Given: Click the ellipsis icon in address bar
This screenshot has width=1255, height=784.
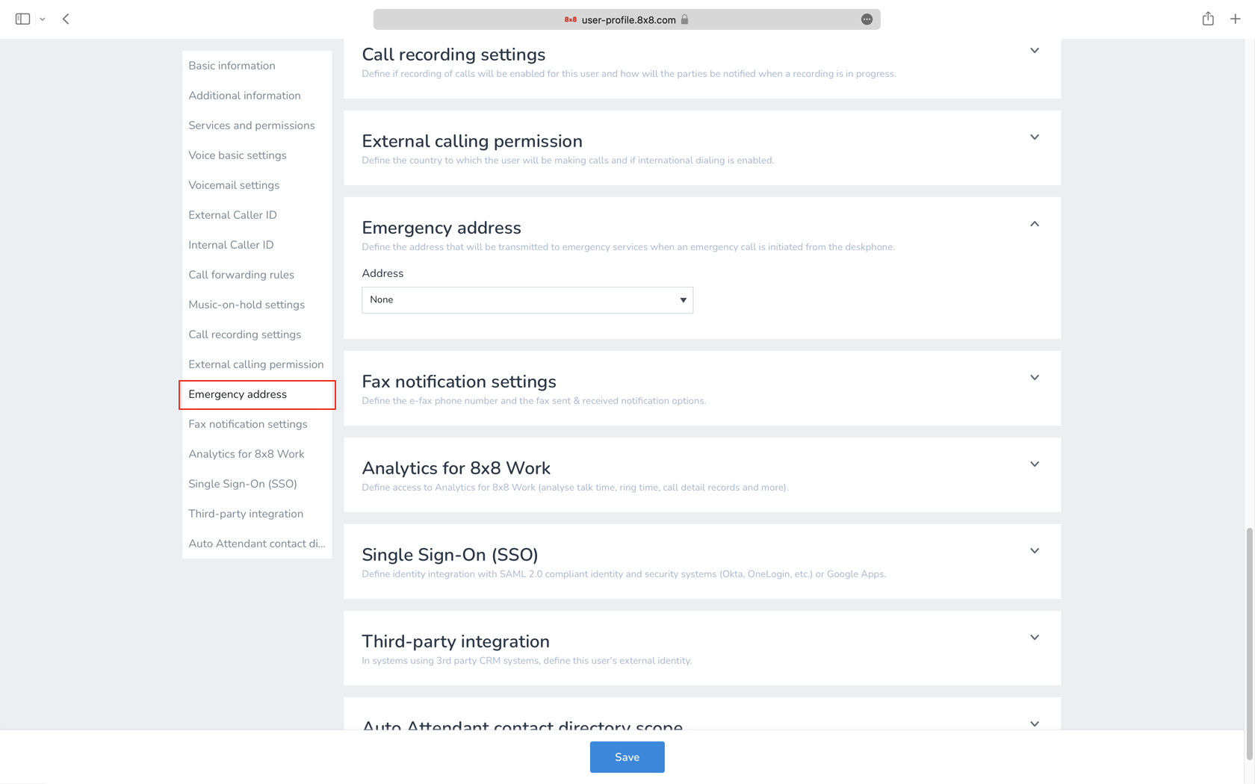Looking at the screenshot, I should [x=867, y=19].
